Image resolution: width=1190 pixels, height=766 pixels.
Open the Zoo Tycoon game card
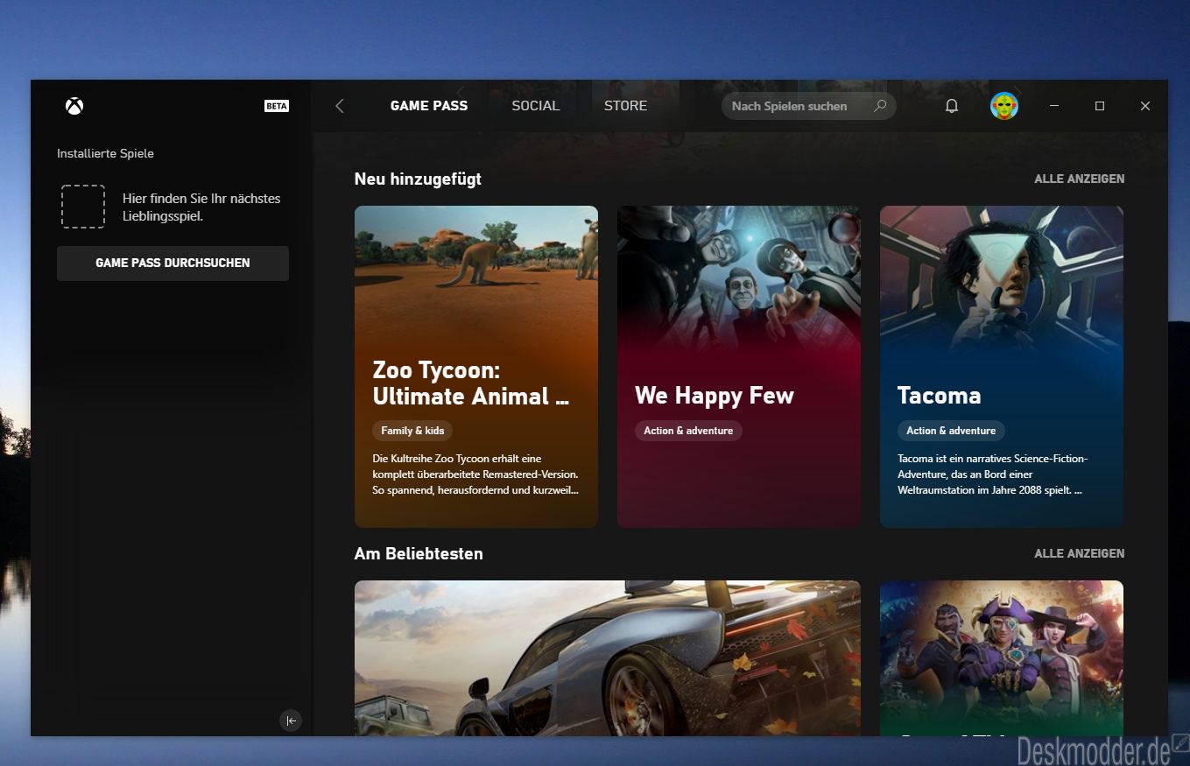coord(476,367)
